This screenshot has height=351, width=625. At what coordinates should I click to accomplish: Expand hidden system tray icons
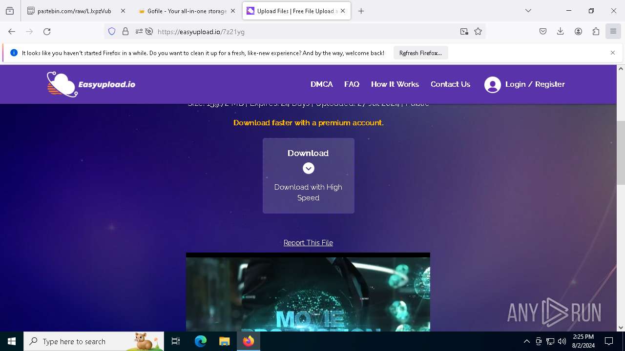(x=526, y=341)
